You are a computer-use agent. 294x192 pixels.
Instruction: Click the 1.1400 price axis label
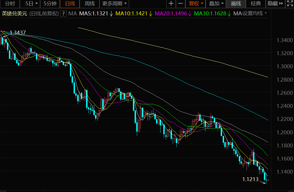285,172
